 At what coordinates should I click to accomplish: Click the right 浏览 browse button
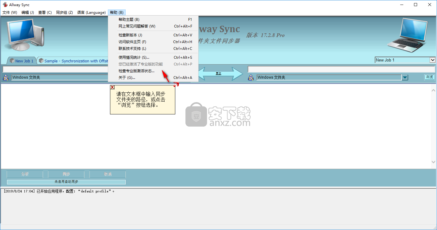(430, 77)
